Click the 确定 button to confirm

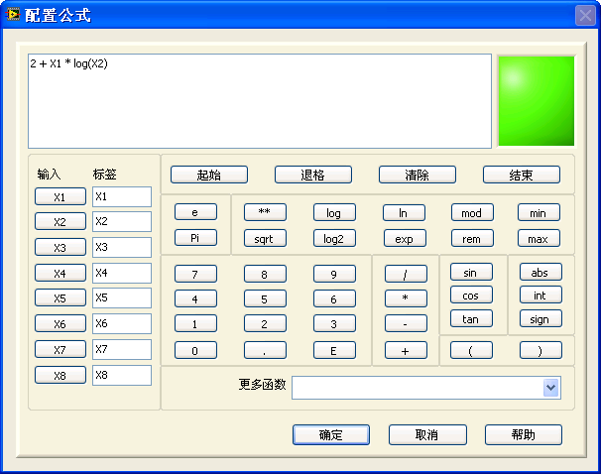[331, 435]
